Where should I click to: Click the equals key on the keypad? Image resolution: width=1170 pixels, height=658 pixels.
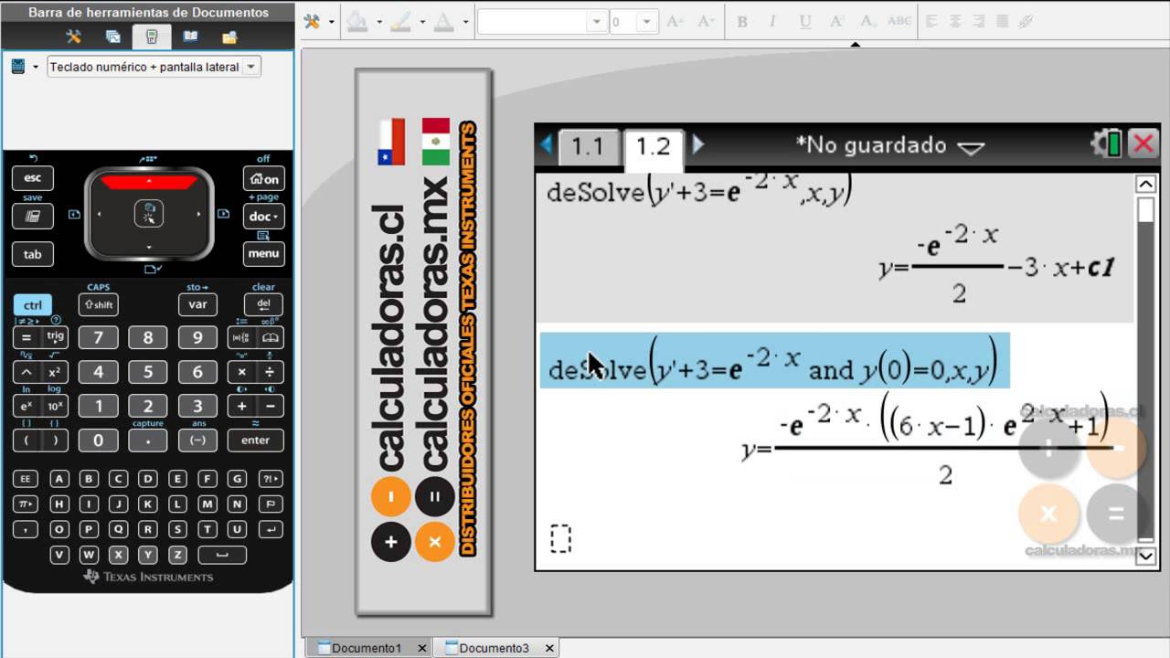click(27, 337)
